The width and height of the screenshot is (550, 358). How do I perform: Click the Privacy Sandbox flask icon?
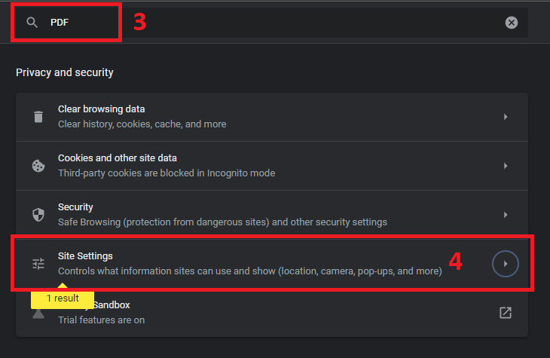tap(38, 314)
